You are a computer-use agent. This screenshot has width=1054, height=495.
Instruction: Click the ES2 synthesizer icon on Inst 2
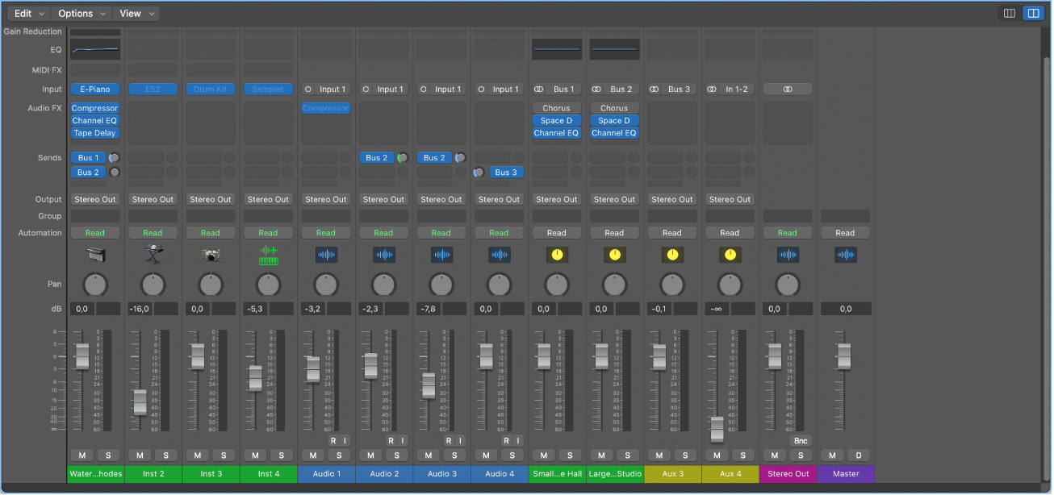153,254
